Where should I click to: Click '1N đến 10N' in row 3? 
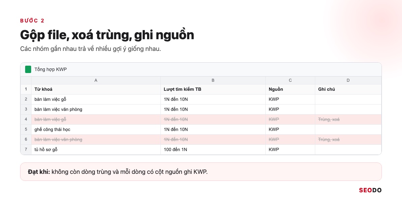[x=213, y=110]
